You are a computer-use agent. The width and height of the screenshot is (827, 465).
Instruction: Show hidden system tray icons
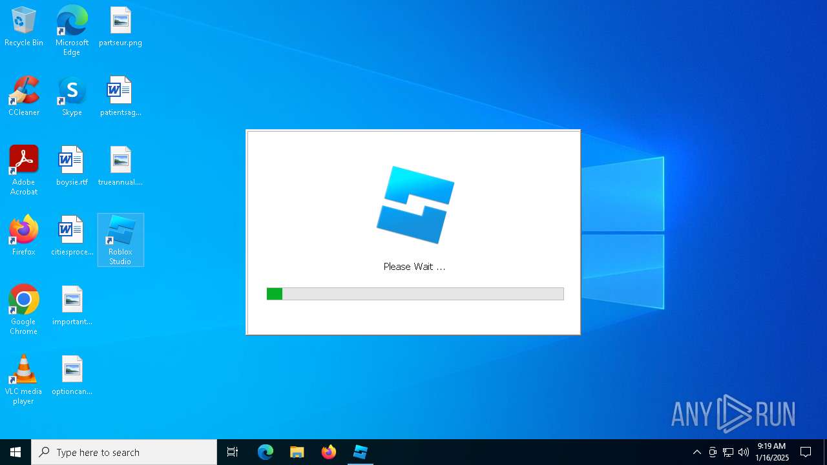pos(696,452)
